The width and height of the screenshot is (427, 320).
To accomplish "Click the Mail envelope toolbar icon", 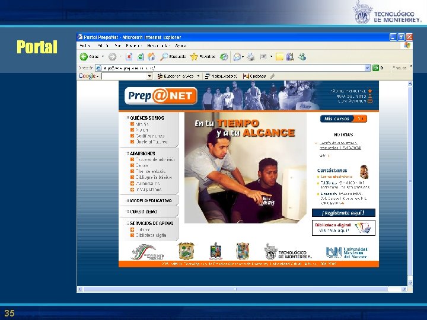I will (x=237, y=57).
